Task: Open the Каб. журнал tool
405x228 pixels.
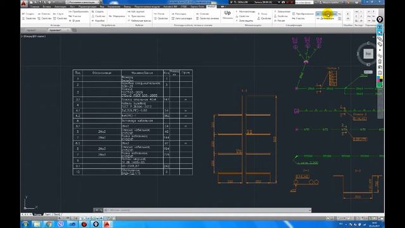Action: pyautogui.click(x=136, y=11)
